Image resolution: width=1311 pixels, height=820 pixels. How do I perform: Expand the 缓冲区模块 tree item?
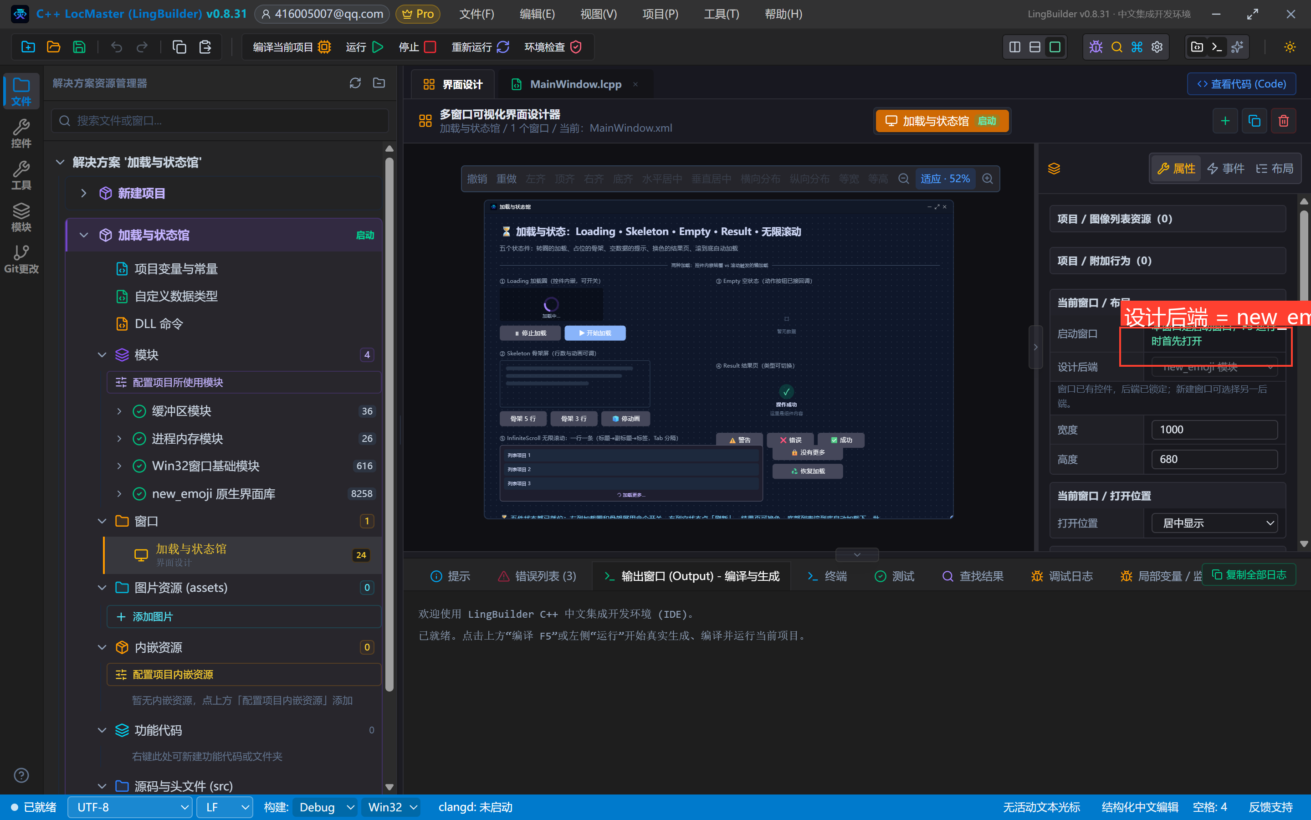tap(119, 411)
